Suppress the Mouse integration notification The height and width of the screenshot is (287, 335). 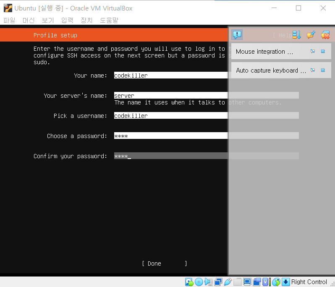(313, 51)
